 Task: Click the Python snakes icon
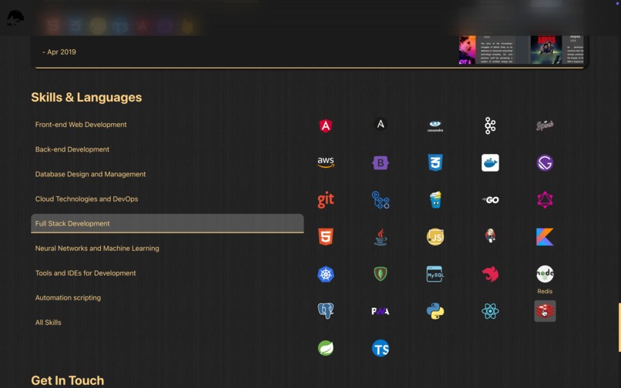435,311
